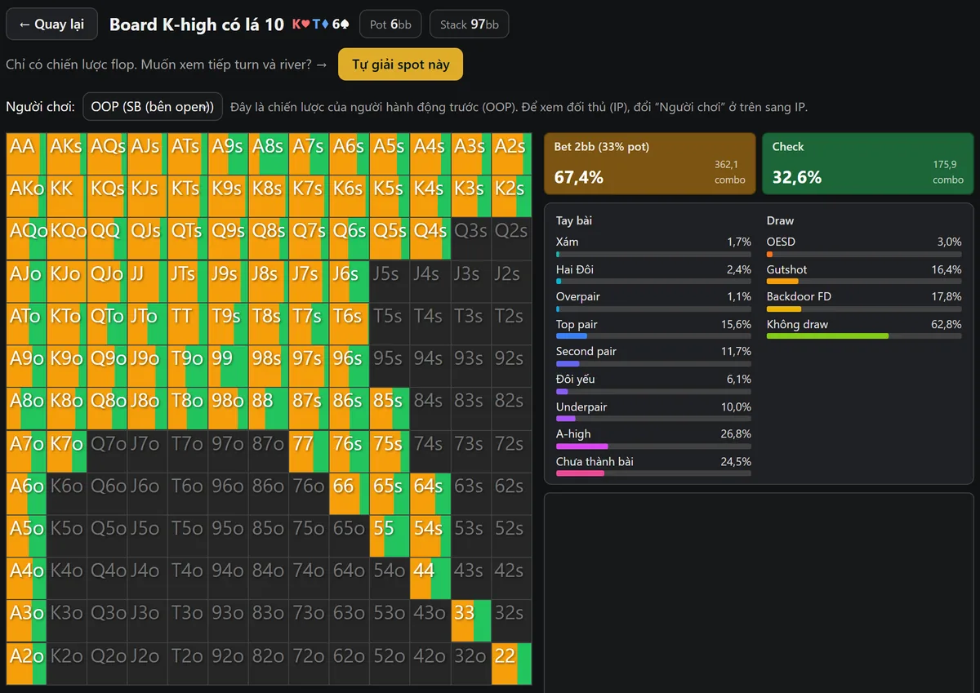
Task: Click the Tự giải spot này button
Action: point(400,64)
